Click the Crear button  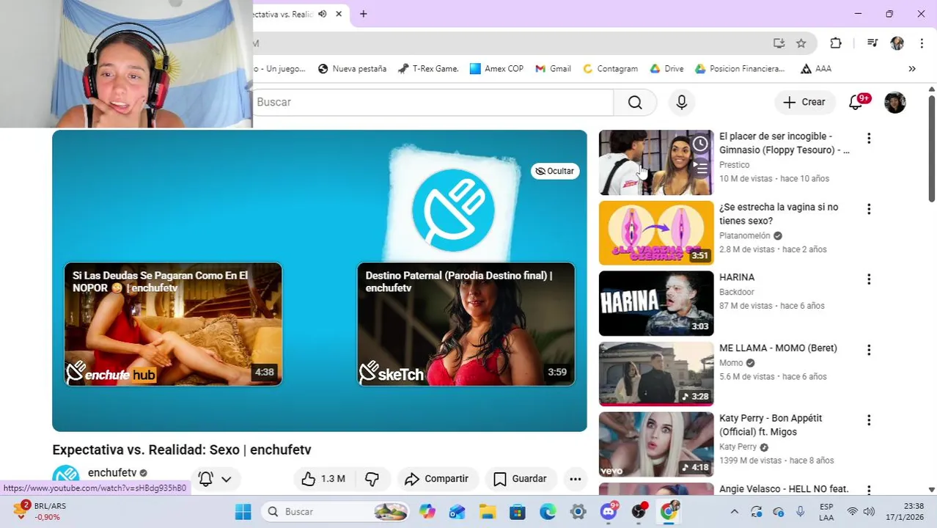click(804, 103)
